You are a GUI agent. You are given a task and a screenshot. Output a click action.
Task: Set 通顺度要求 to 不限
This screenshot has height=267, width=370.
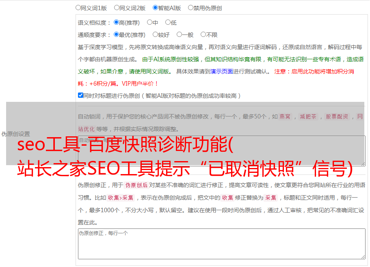pyautogui.click(x=203, y=35)
